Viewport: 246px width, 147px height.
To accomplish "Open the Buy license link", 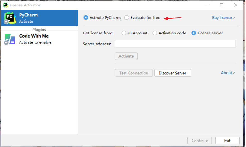I will 223,18.
